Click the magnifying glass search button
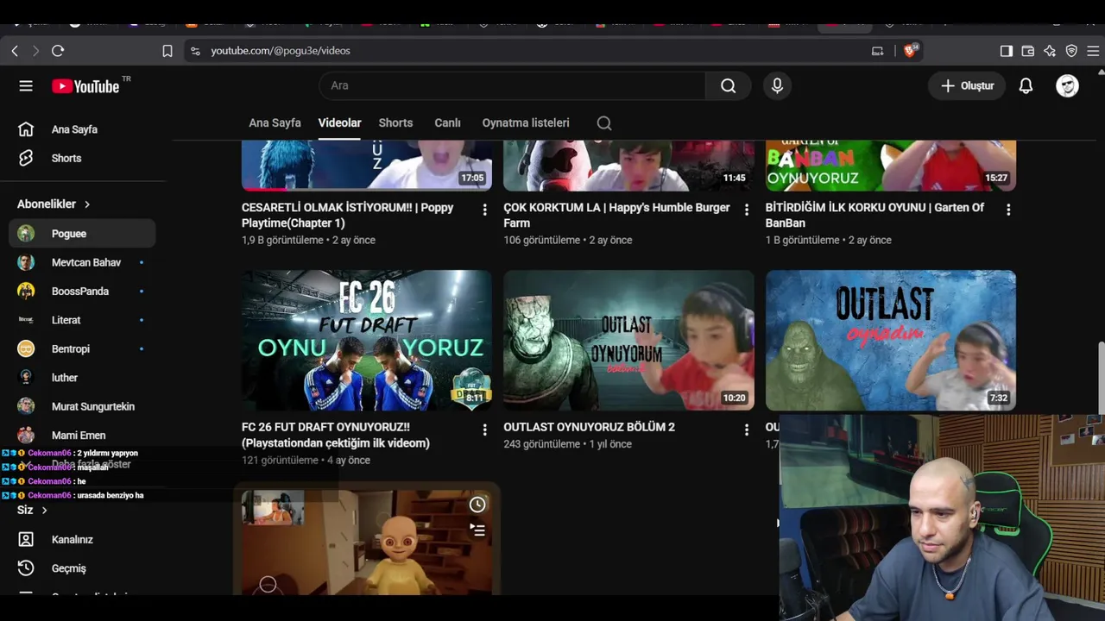The image size is (1105, 621). (729, 85)
